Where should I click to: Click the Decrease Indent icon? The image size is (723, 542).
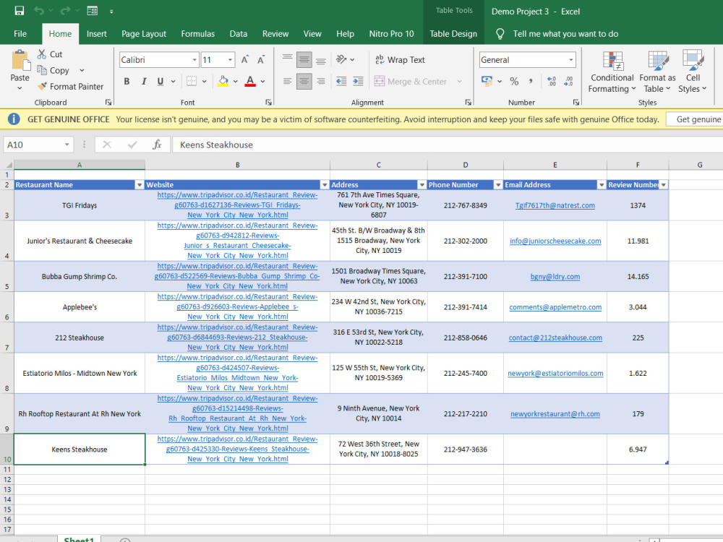tap(341, 81)
